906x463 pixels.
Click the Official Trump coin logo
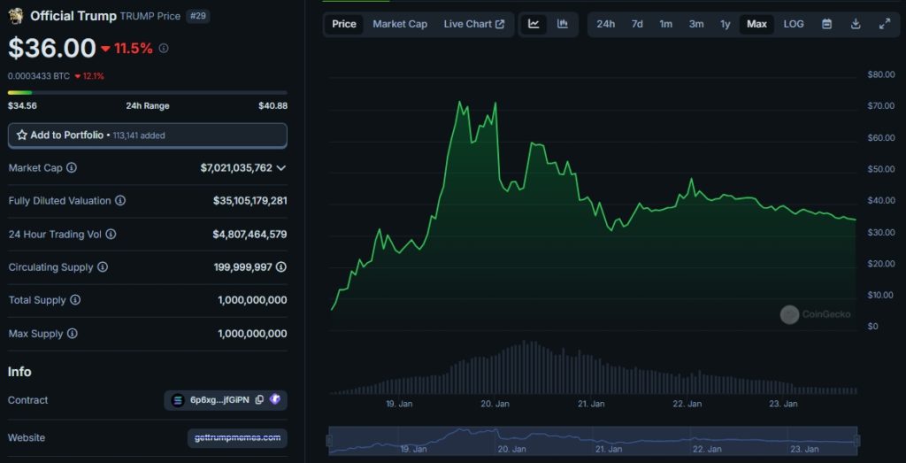(x=16, y=16)
